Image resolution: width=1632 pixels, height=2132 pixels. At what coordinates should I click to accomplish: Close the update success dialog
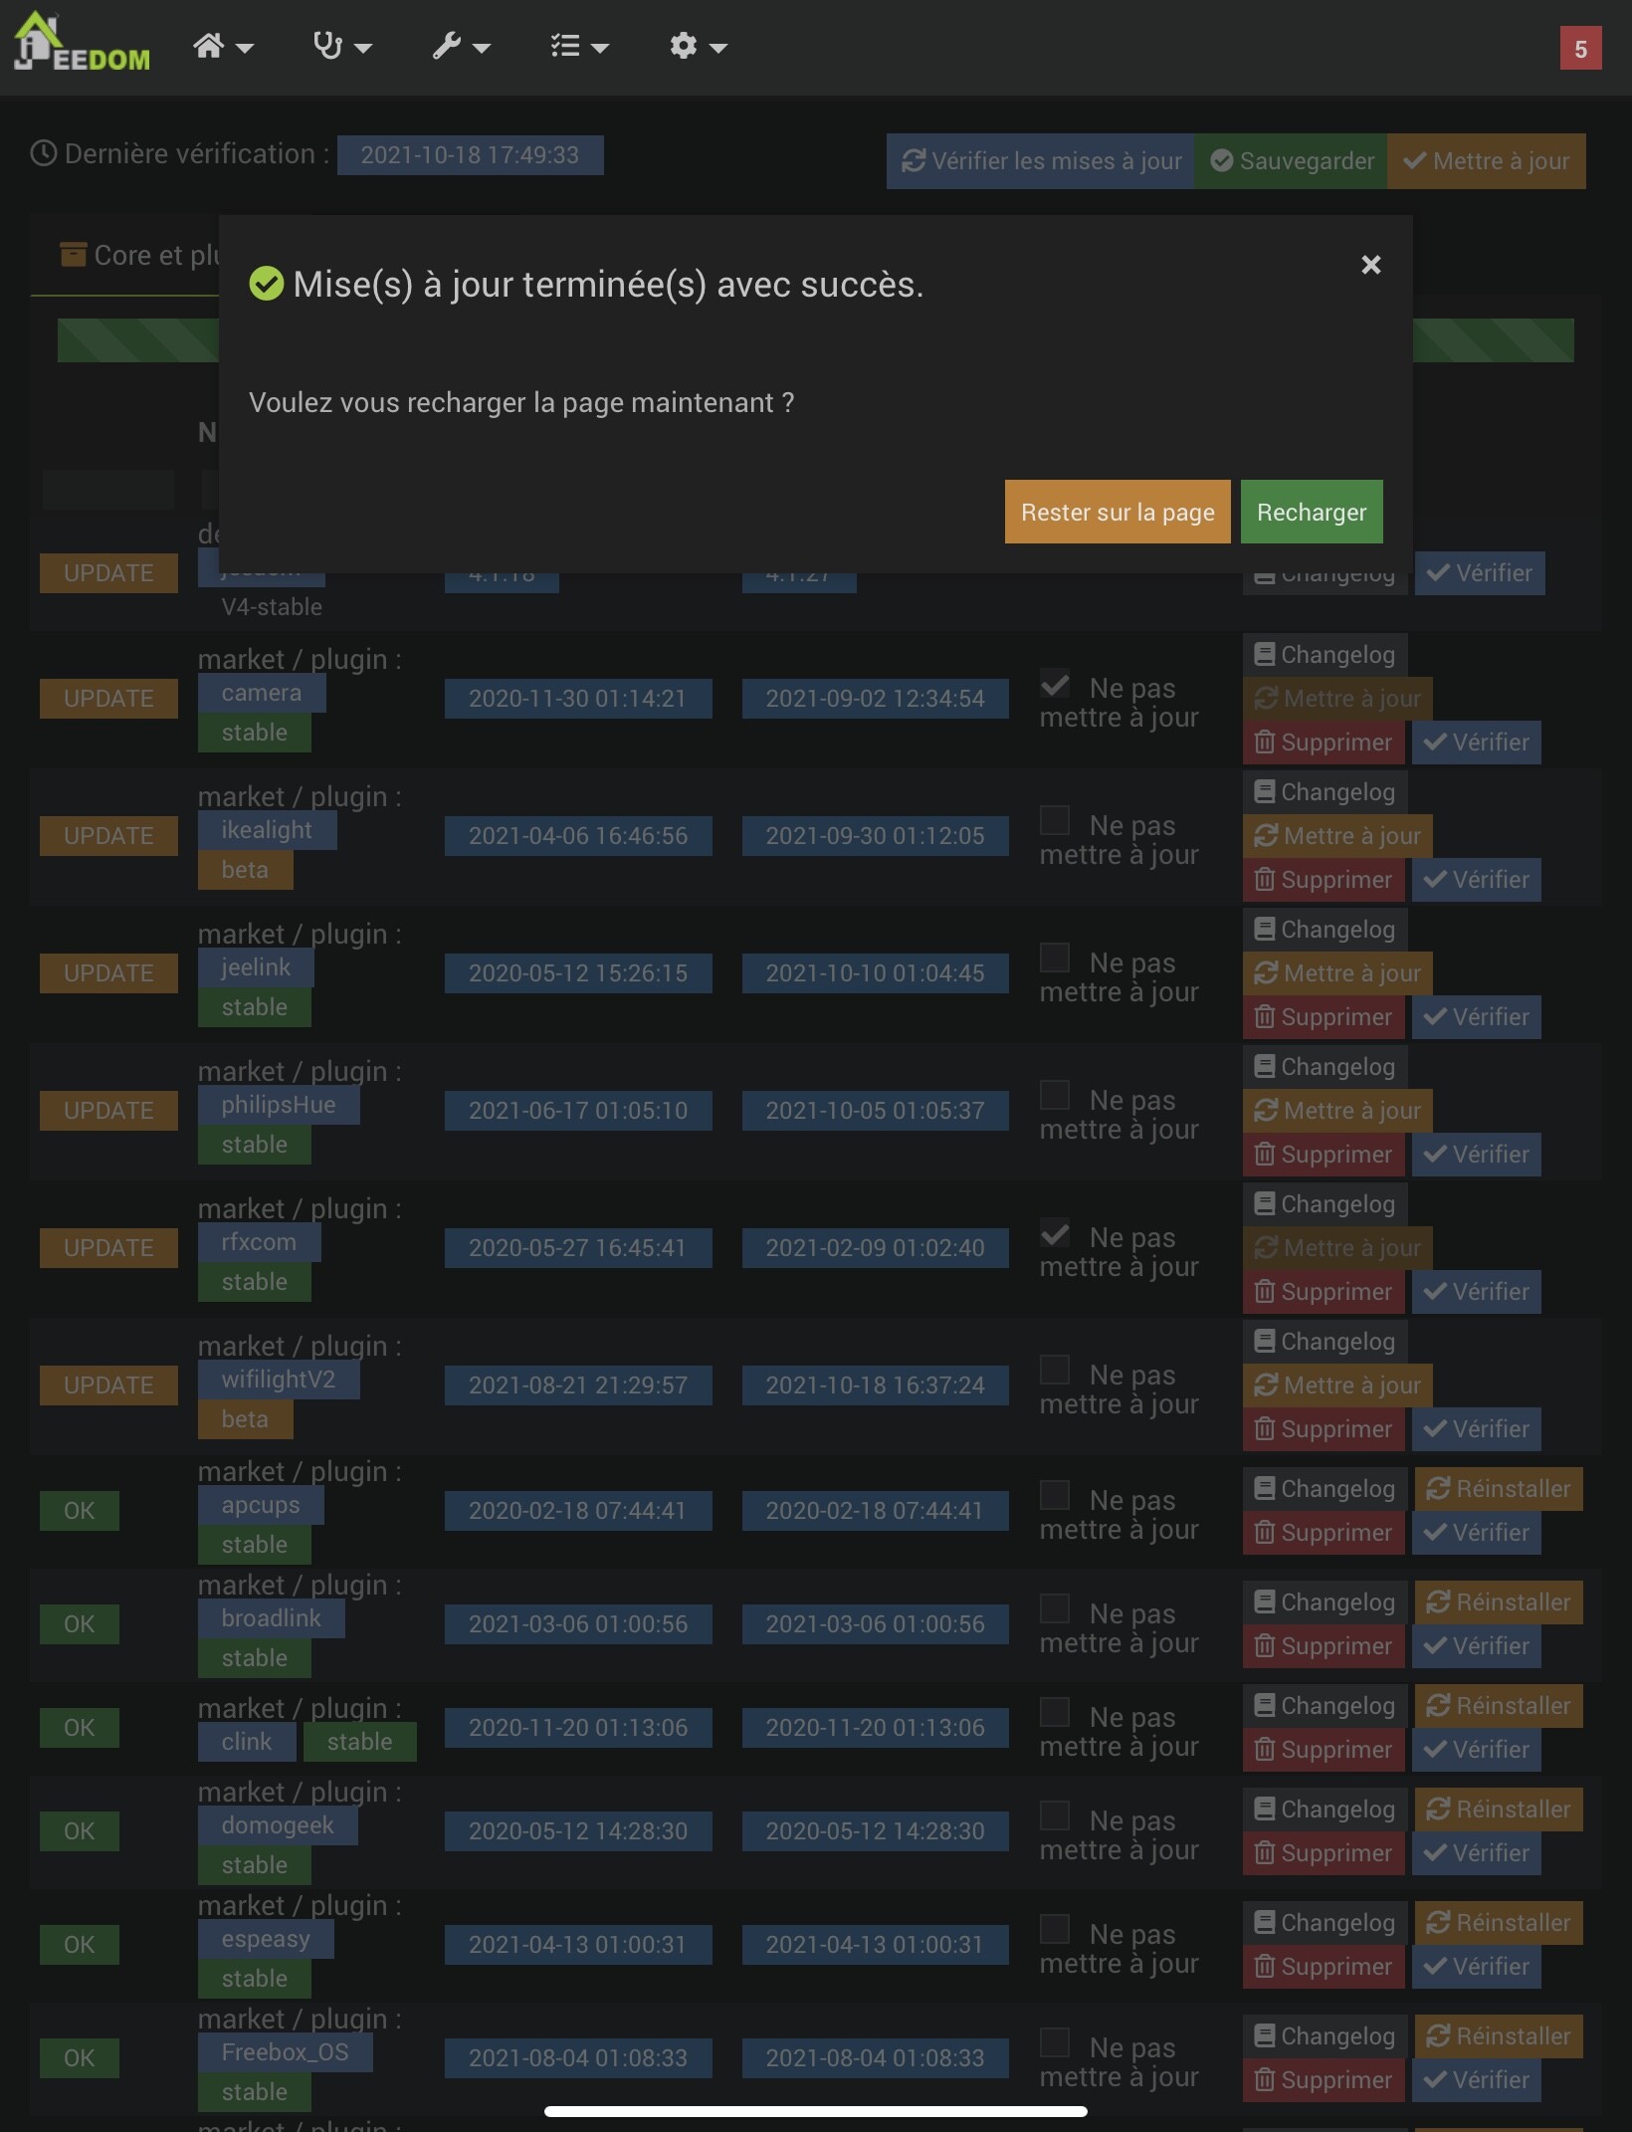click(1371, 265)
